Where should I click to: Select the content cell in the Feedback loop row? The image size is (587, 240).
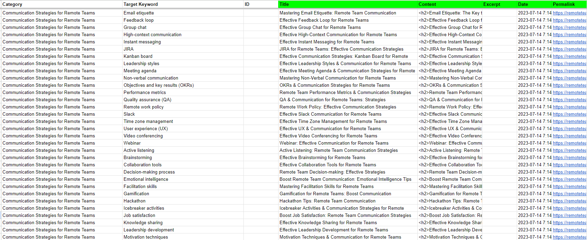pos(450,20)
